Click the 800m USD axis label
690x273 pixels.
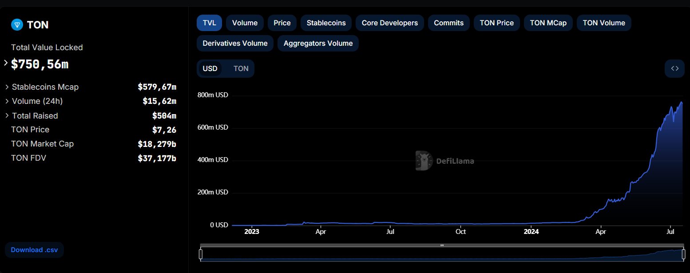213,95
